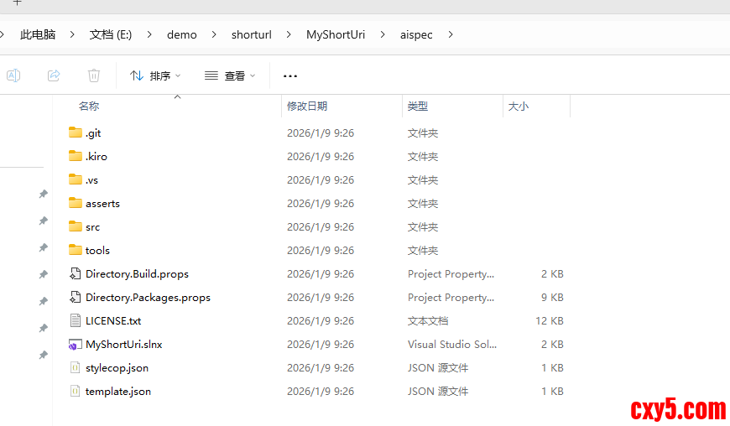Open the 查看 view dropdown

tap(230, 75)
